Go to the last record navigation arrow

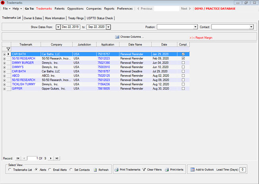coord(57,158)
